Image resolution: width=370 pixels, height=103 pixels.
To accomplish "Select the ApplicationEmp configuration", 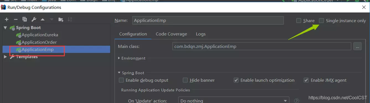I will point(56,50).
